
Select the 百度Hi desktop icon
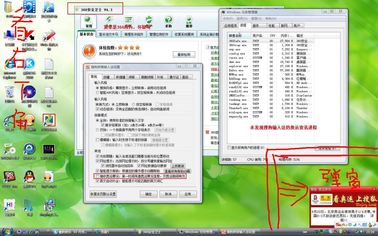click(x=10, y=208)
